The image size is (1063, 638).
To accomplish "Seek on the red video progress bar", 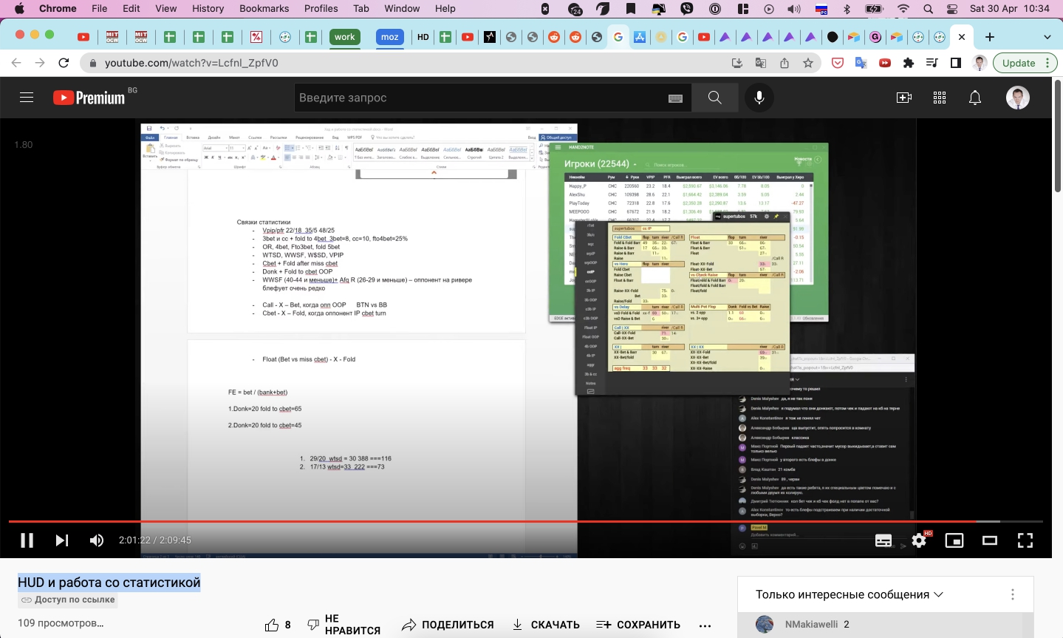I will click(525, 521).
